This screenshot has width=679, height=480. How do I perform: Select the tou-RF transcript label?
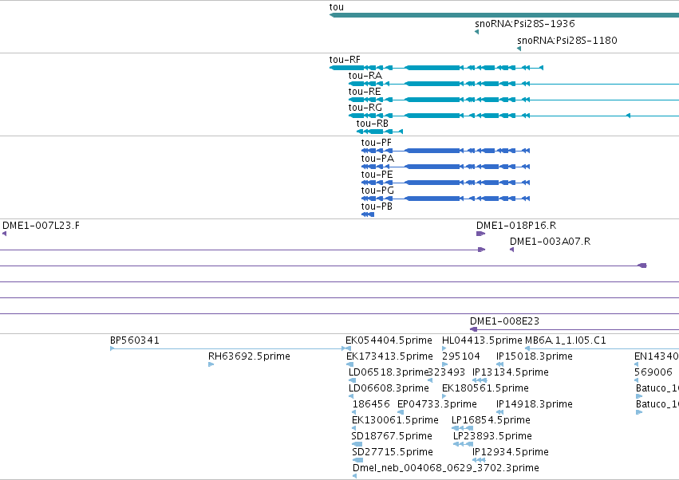click(345, 60)
